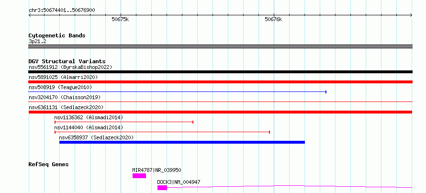Click the Cytogenetic Bands track title
This screenshot has height=193, width=426.
[57, 35]
